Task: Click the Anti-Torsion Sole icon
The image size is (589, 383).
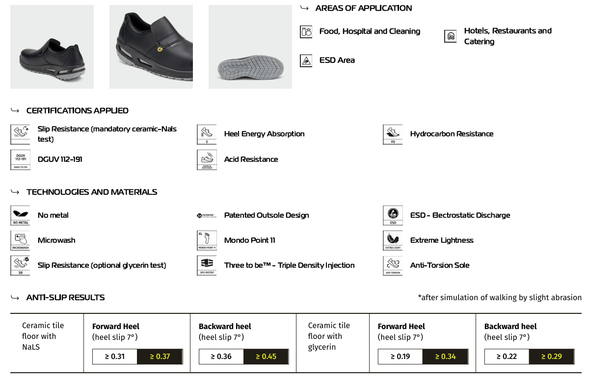Action: coord(392,266)
